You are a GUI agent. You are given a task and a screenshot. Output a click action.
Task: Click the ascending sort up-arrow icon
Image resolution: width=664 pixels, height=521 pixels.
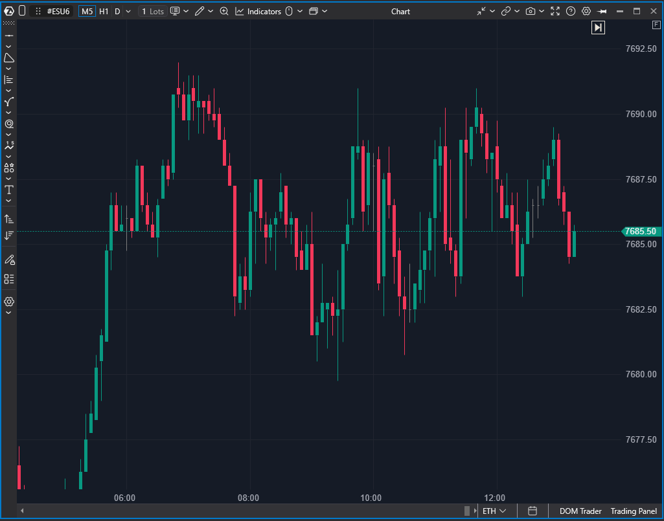tap(9, 219)
